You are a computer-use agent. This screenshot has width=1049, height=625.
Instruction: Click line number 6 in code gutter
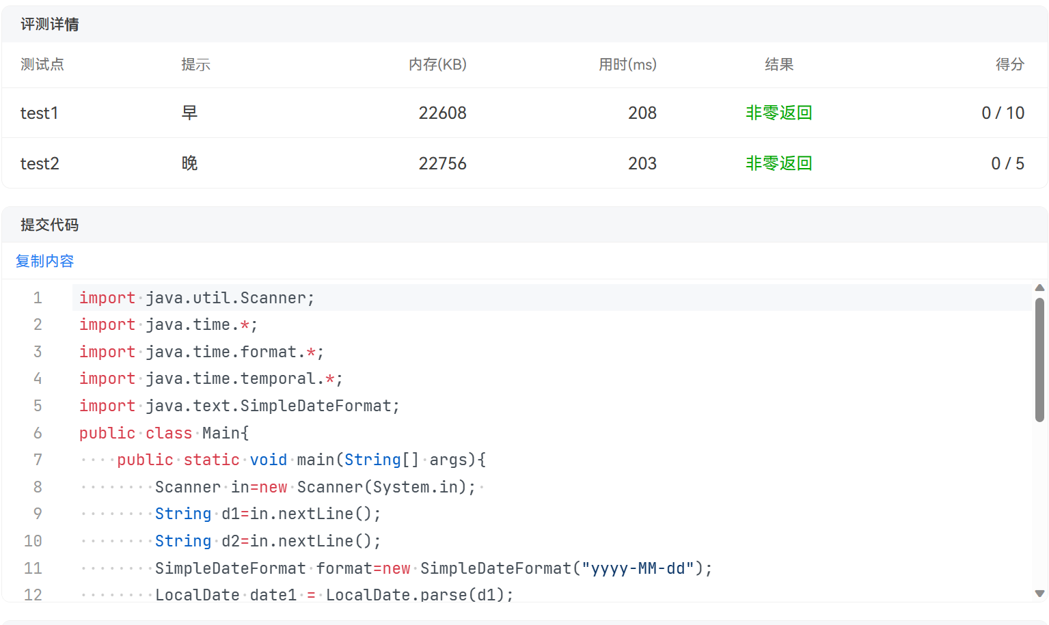(38, 433)
